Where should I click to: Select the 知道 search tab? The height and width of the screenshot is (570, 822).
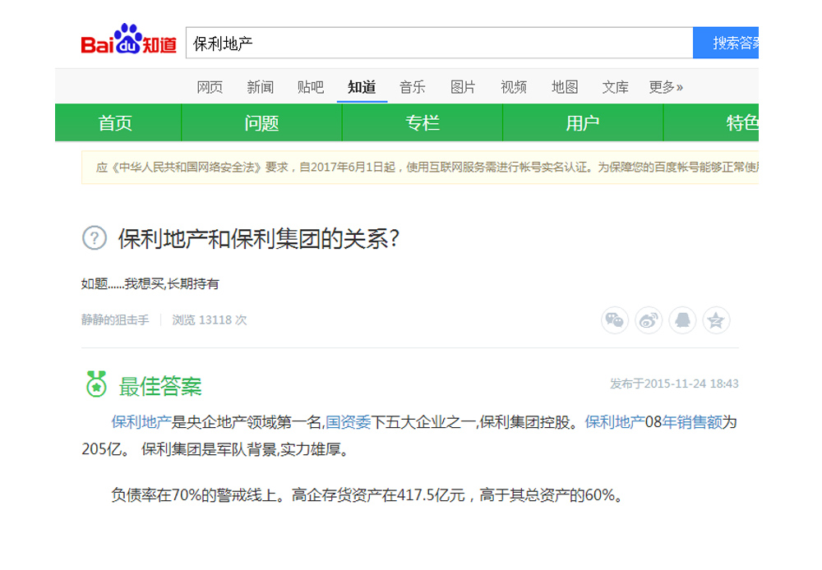click(362, 87)
